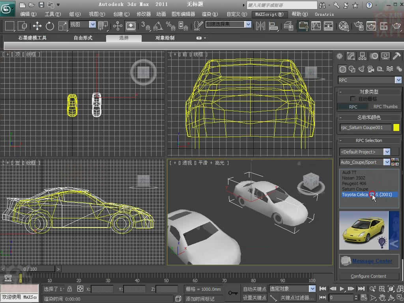Open the Create command panel tab
The image size is (404, 303).
[340, 56]
